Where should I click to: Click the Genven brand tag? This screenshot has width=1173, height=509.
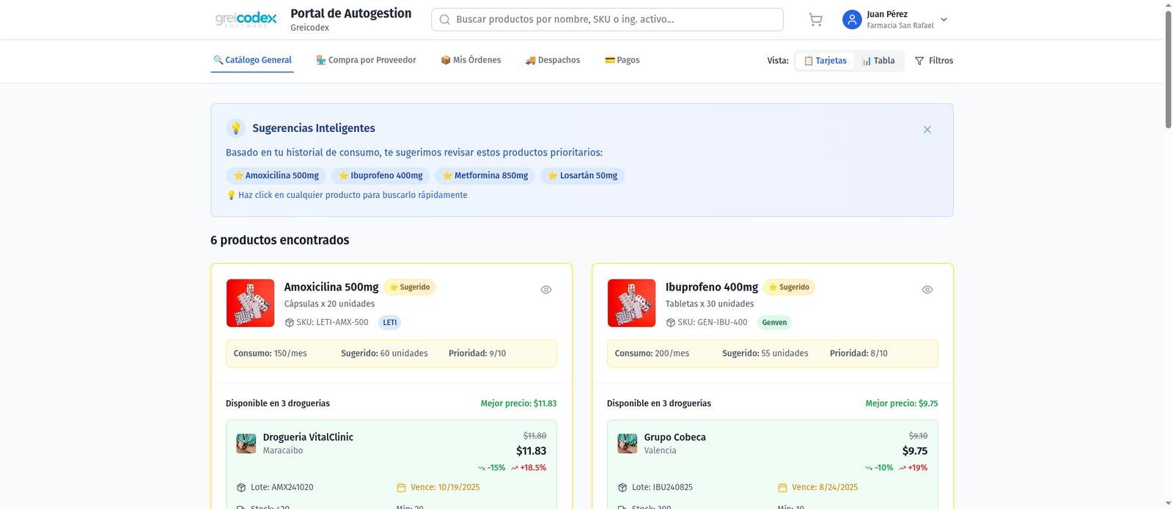(774, 323)
